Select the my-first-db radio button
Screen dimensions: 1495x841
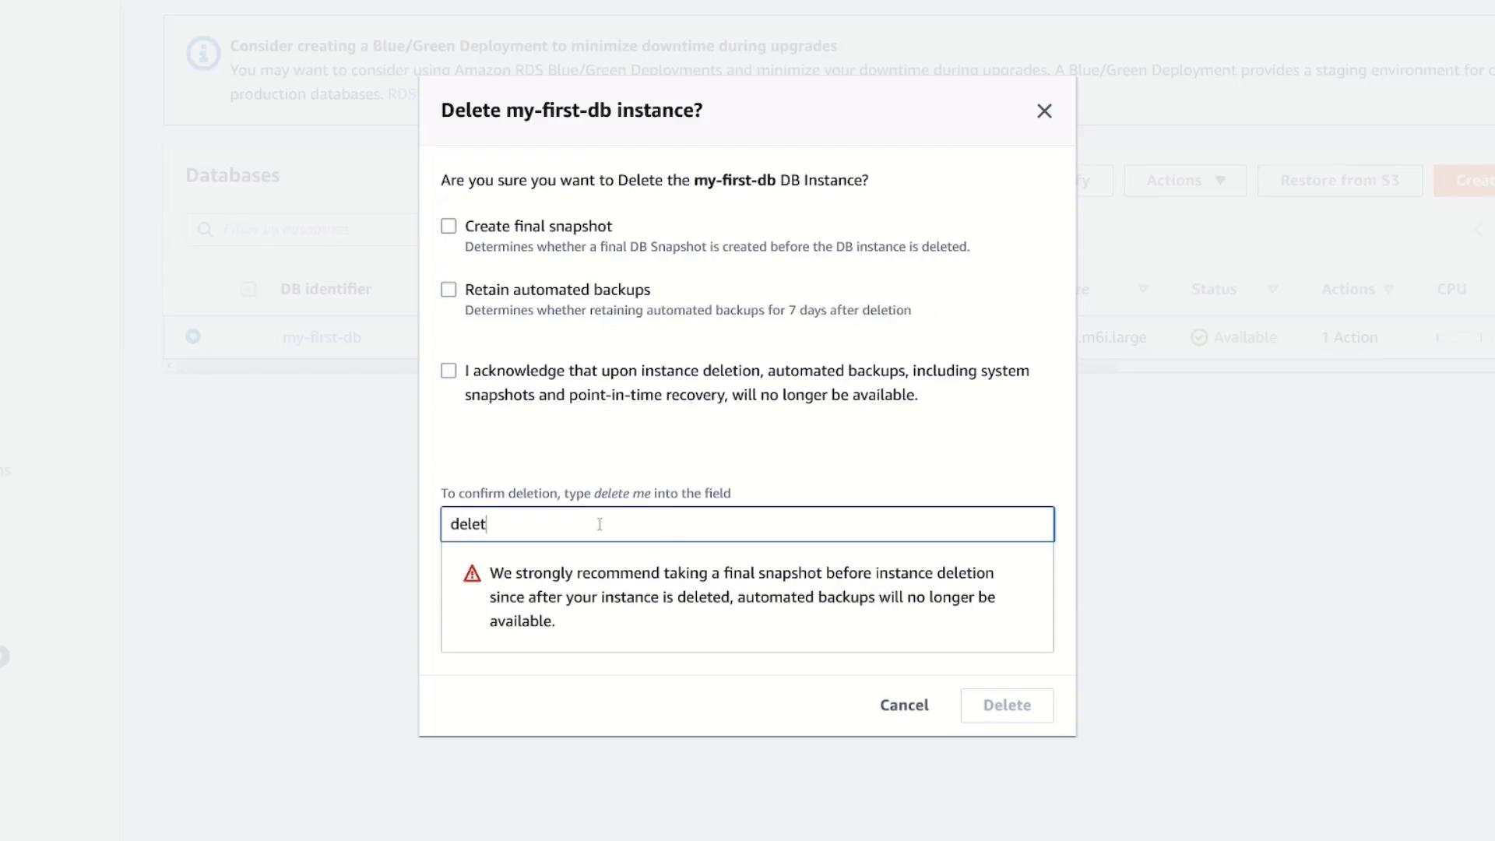[193, 337]
